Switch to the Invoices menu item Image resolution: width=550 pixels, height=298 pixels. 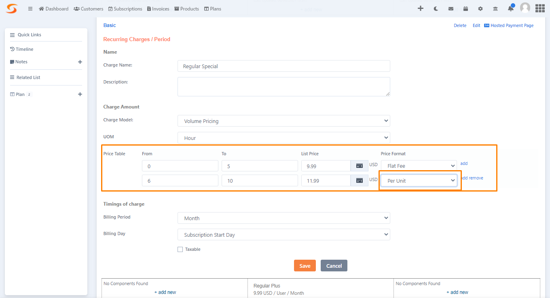(x=158, y=8)
